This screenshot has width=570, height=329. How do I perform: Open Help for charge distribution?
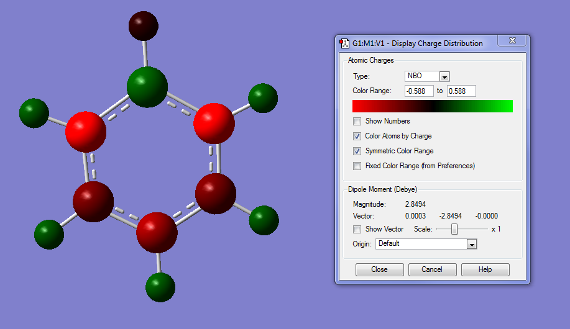tap(485, 269)
